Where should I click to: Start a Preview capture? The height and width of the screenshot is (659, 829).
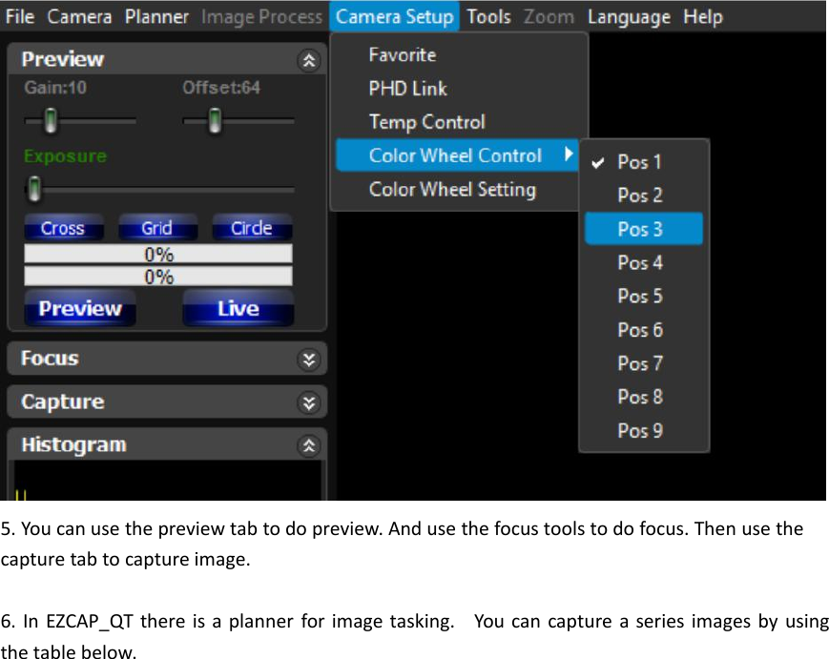click(79, 308)
